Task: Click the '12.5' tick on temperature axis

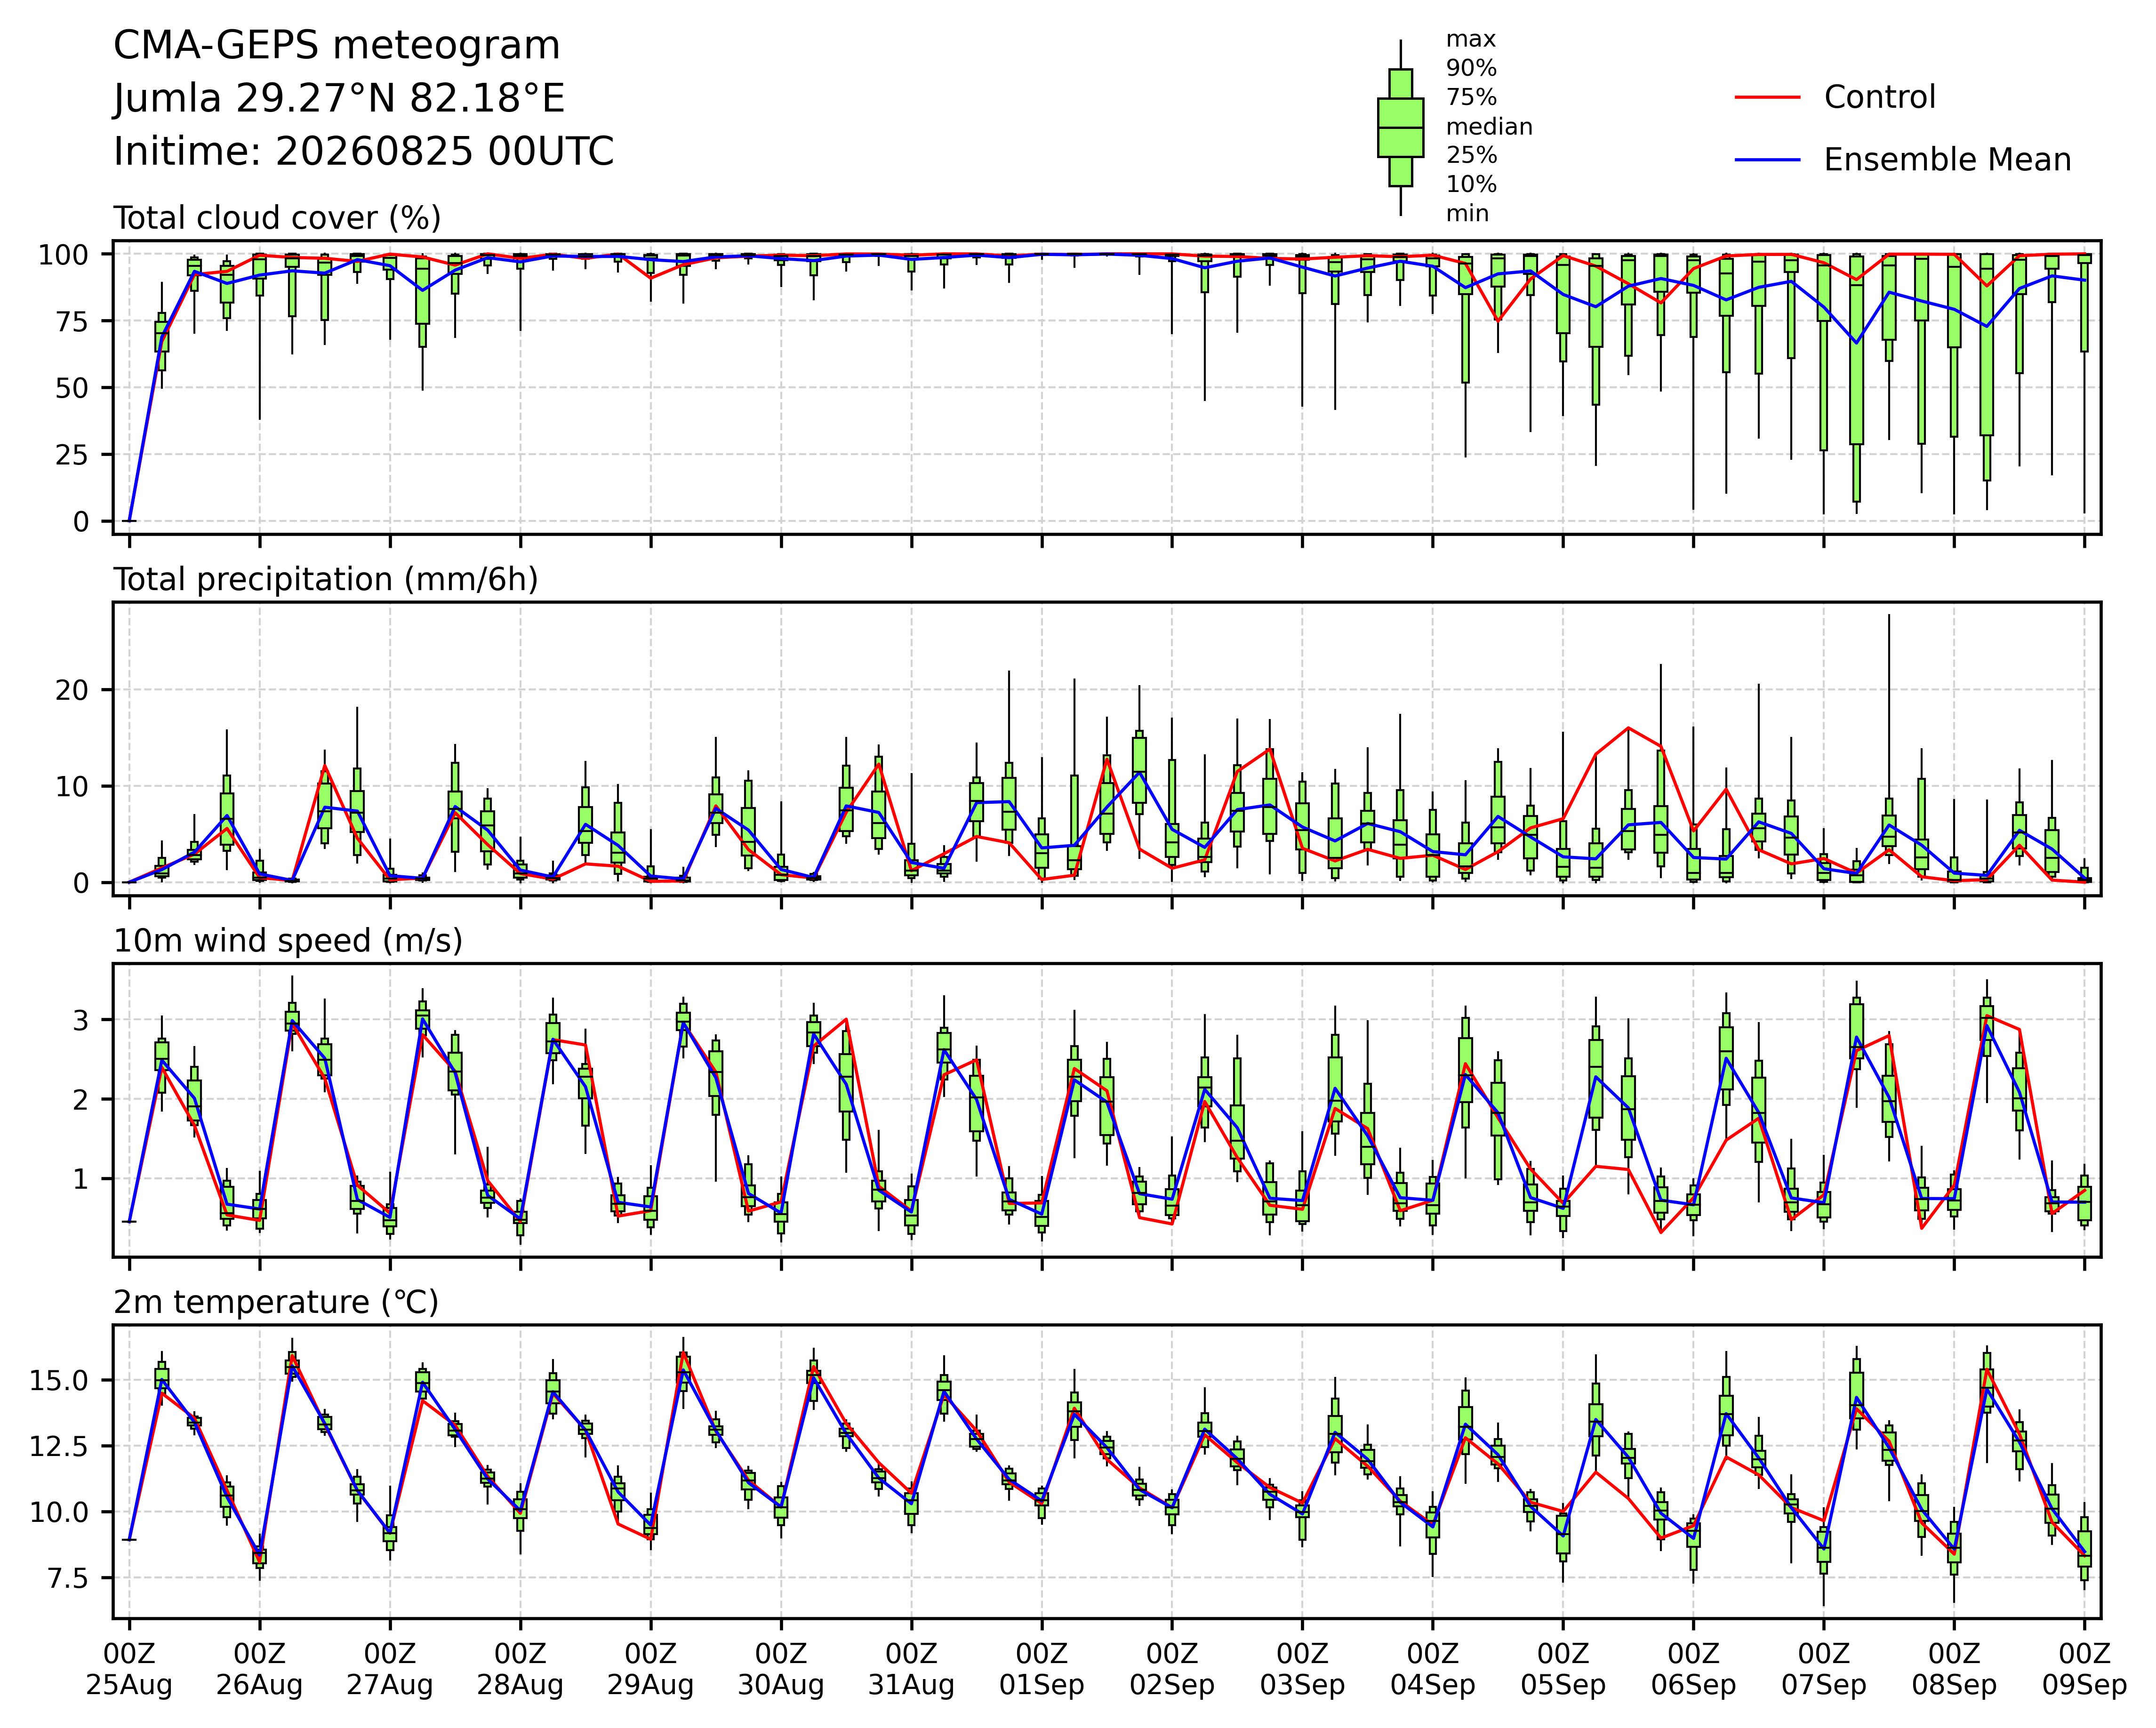Action: click(x=59, y=1447)
